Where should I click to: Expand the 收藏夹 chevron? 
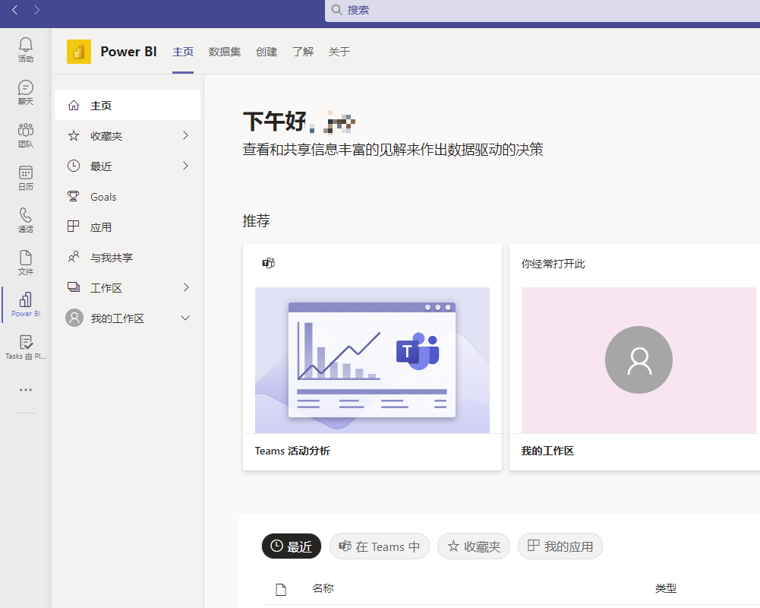pyautogui.click(x=185, y=135)
